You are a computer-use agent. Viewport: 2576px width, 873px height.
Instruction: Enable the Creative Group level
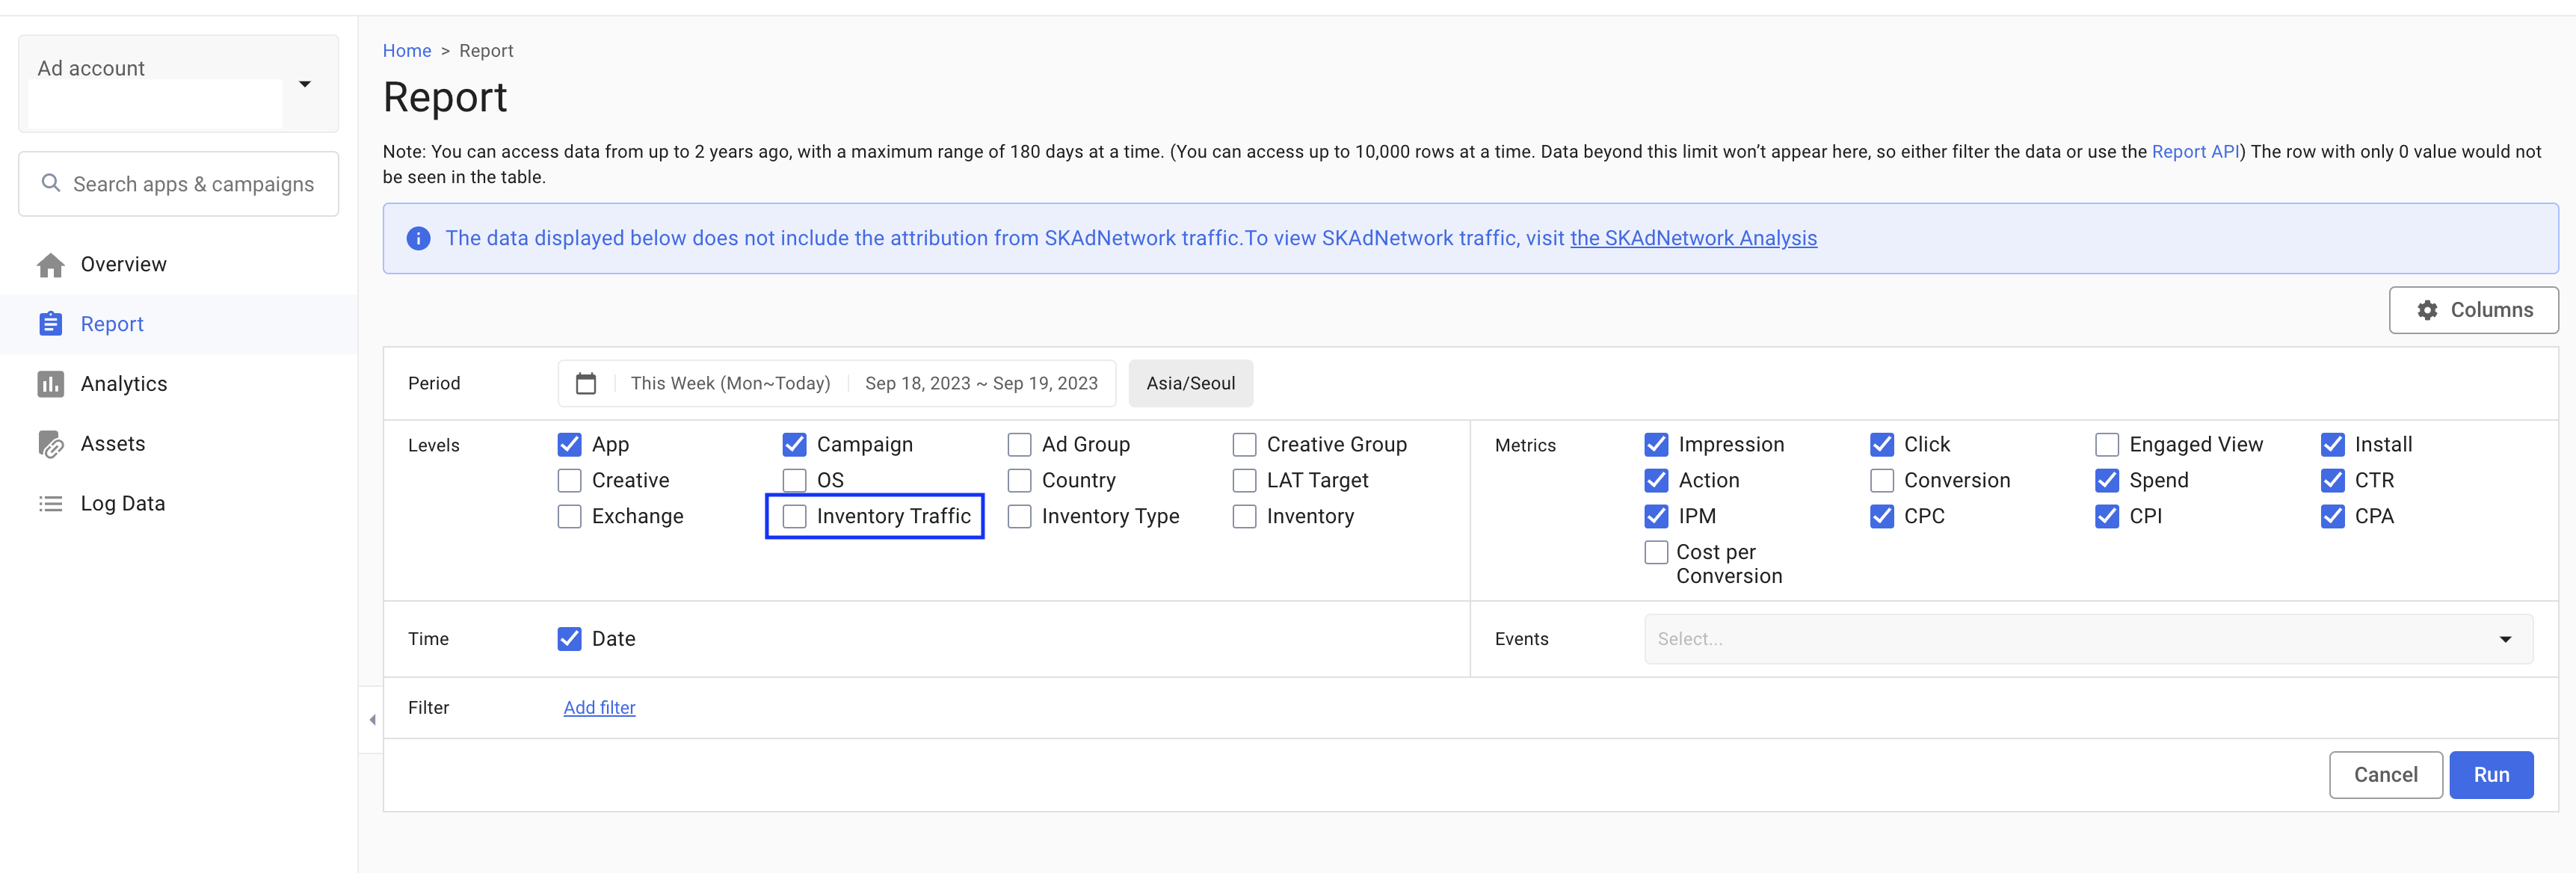tap(1245, 444)
